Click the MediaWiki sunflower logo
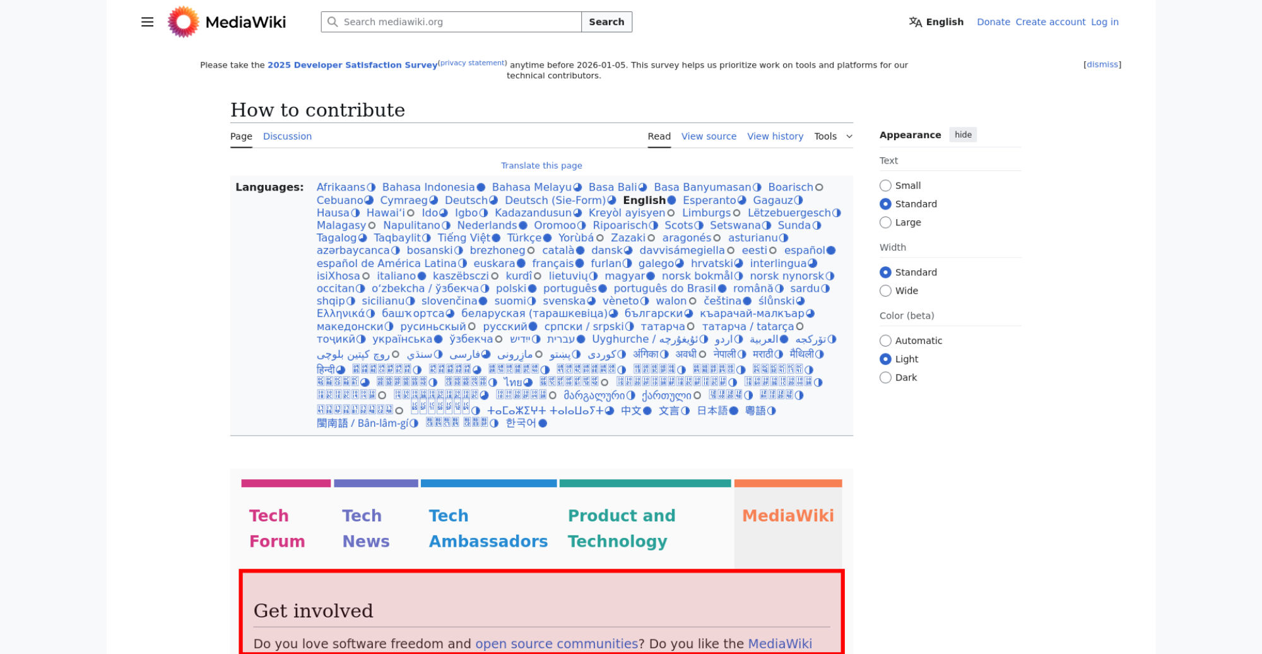1262x654 pixels. (183, 22)
